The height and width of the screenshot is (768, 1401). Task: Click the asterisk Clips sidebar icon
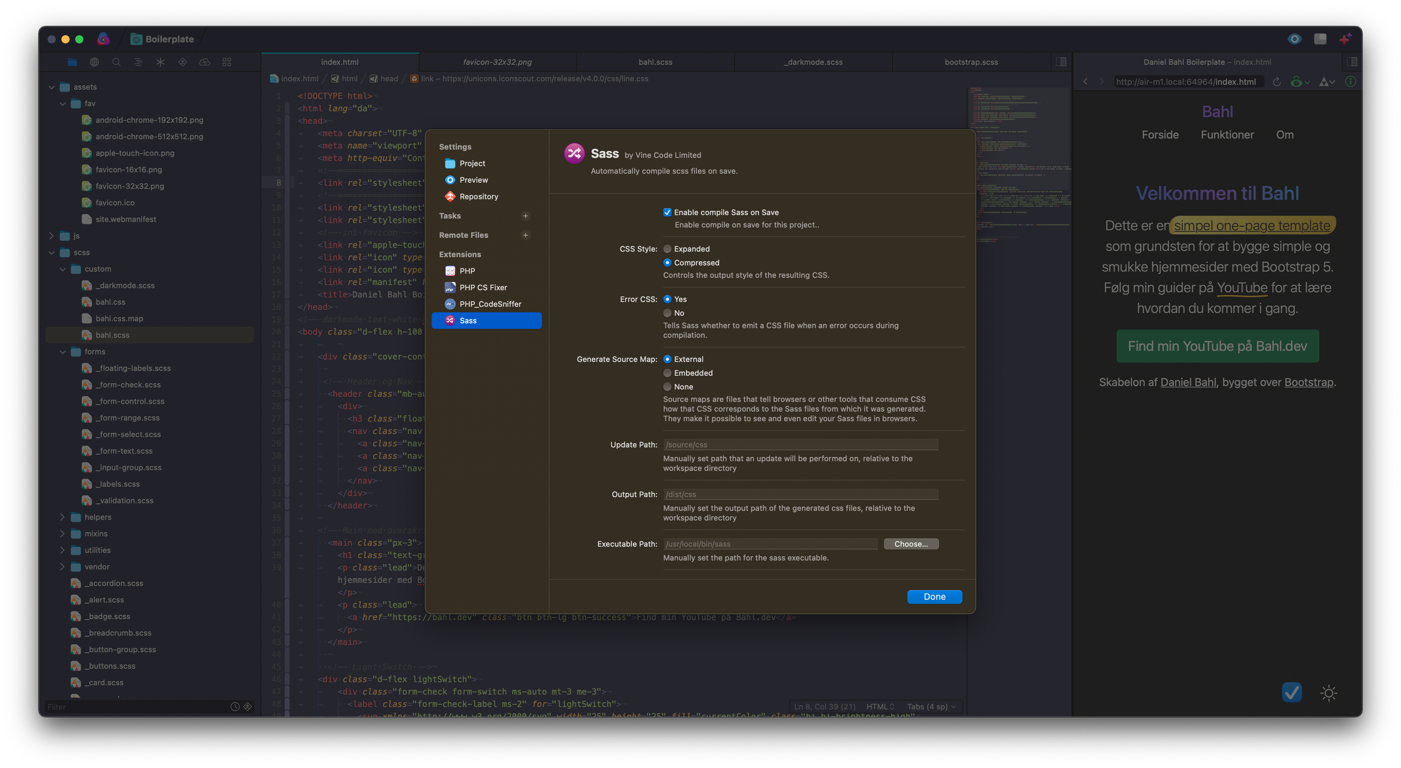coord(160,62)
